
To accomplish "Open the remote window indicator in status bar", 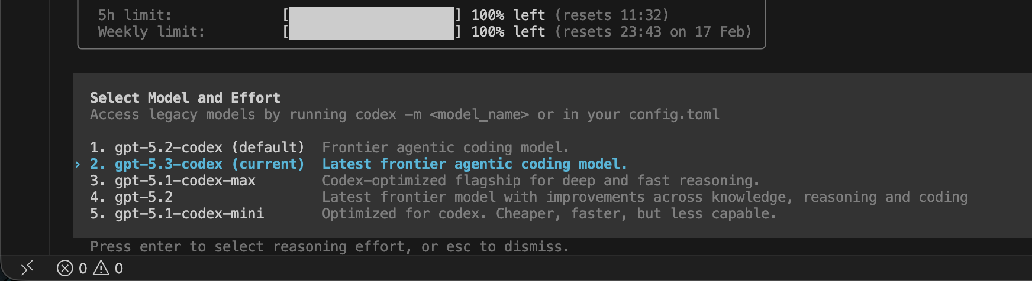I will pyautogui.click(x=27, y=269).
